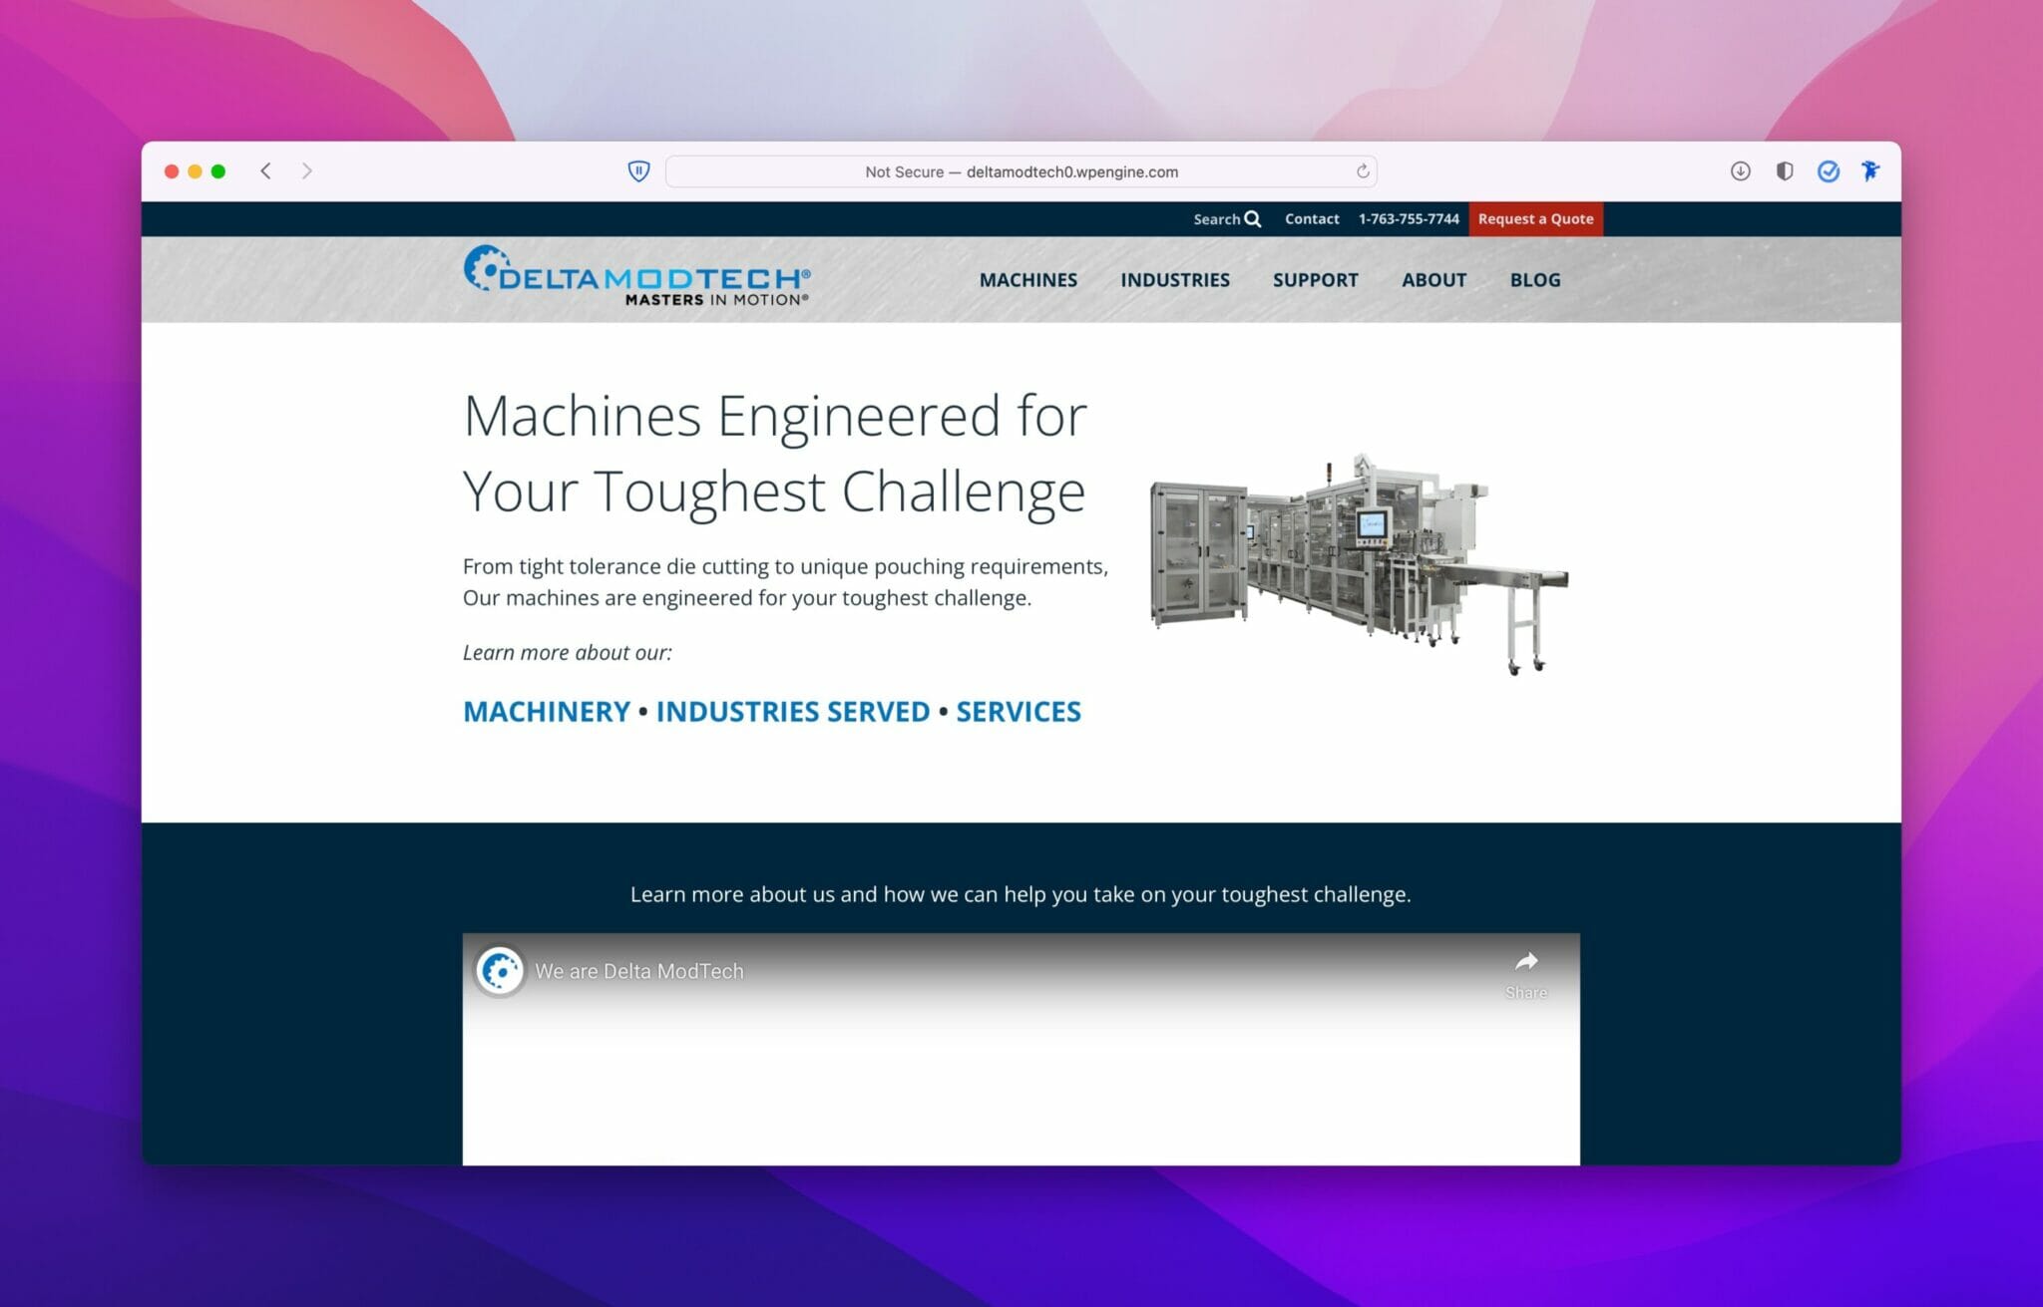Screen dimensions: 2043x1307
Task: Click the Request a Quote button
Action: coord(1535,219)
